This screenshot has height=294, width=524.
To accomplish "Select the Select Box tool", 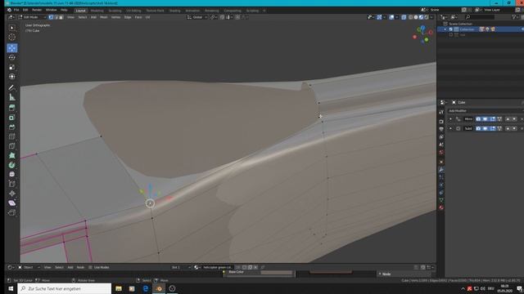I will pos(12,28).
